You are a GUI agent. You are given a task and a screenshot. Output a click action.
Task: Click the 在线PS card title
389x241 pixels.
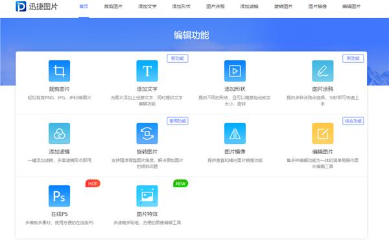click(59, 214)
